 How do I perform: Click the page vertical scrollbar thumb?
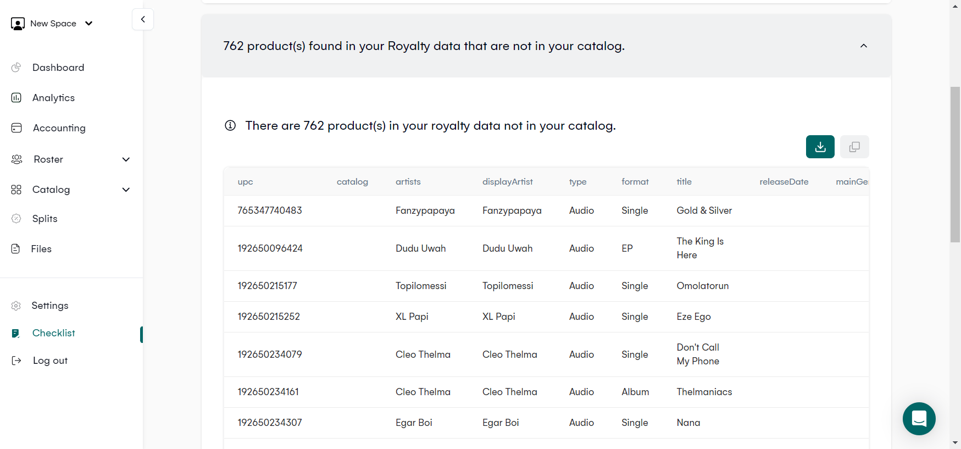coord(956,164)
